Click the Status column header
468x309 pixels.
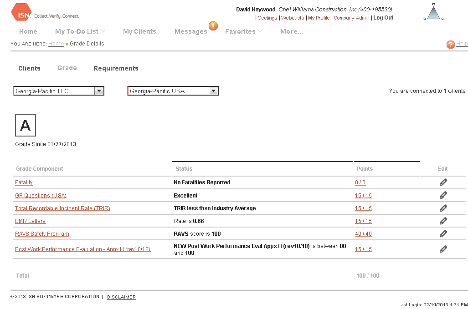pos(184,169)
